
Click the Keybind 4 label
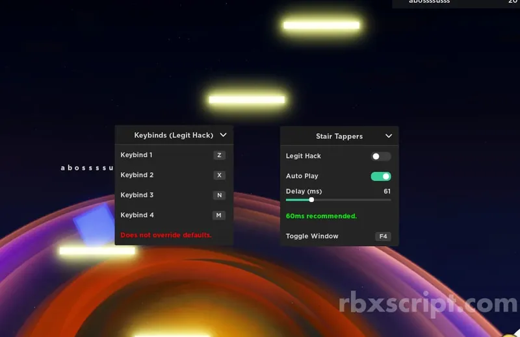point(137,215)
